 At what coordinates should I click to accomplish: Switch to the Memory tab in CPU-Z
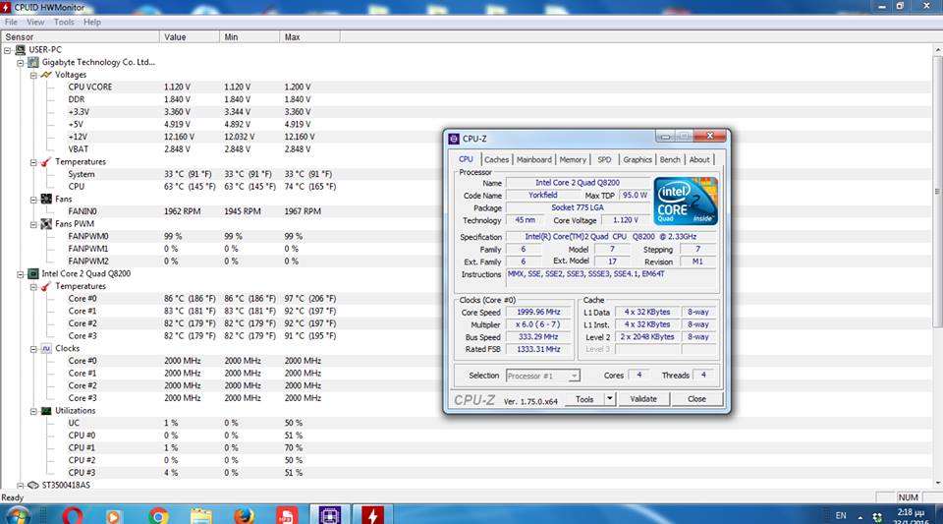pos(573,159)
